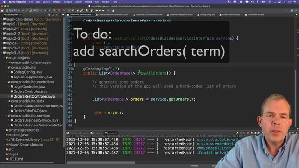299x168 pixels.
Task: Expand the Maven Dependencies node
Action: click(4, 145)
